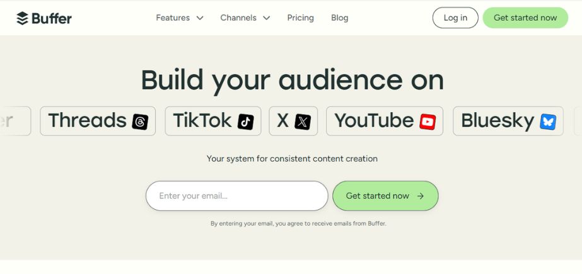This screenshot has height=274, width=582.
Task: Expand the Channels chevron
Action: click(267, 18)
